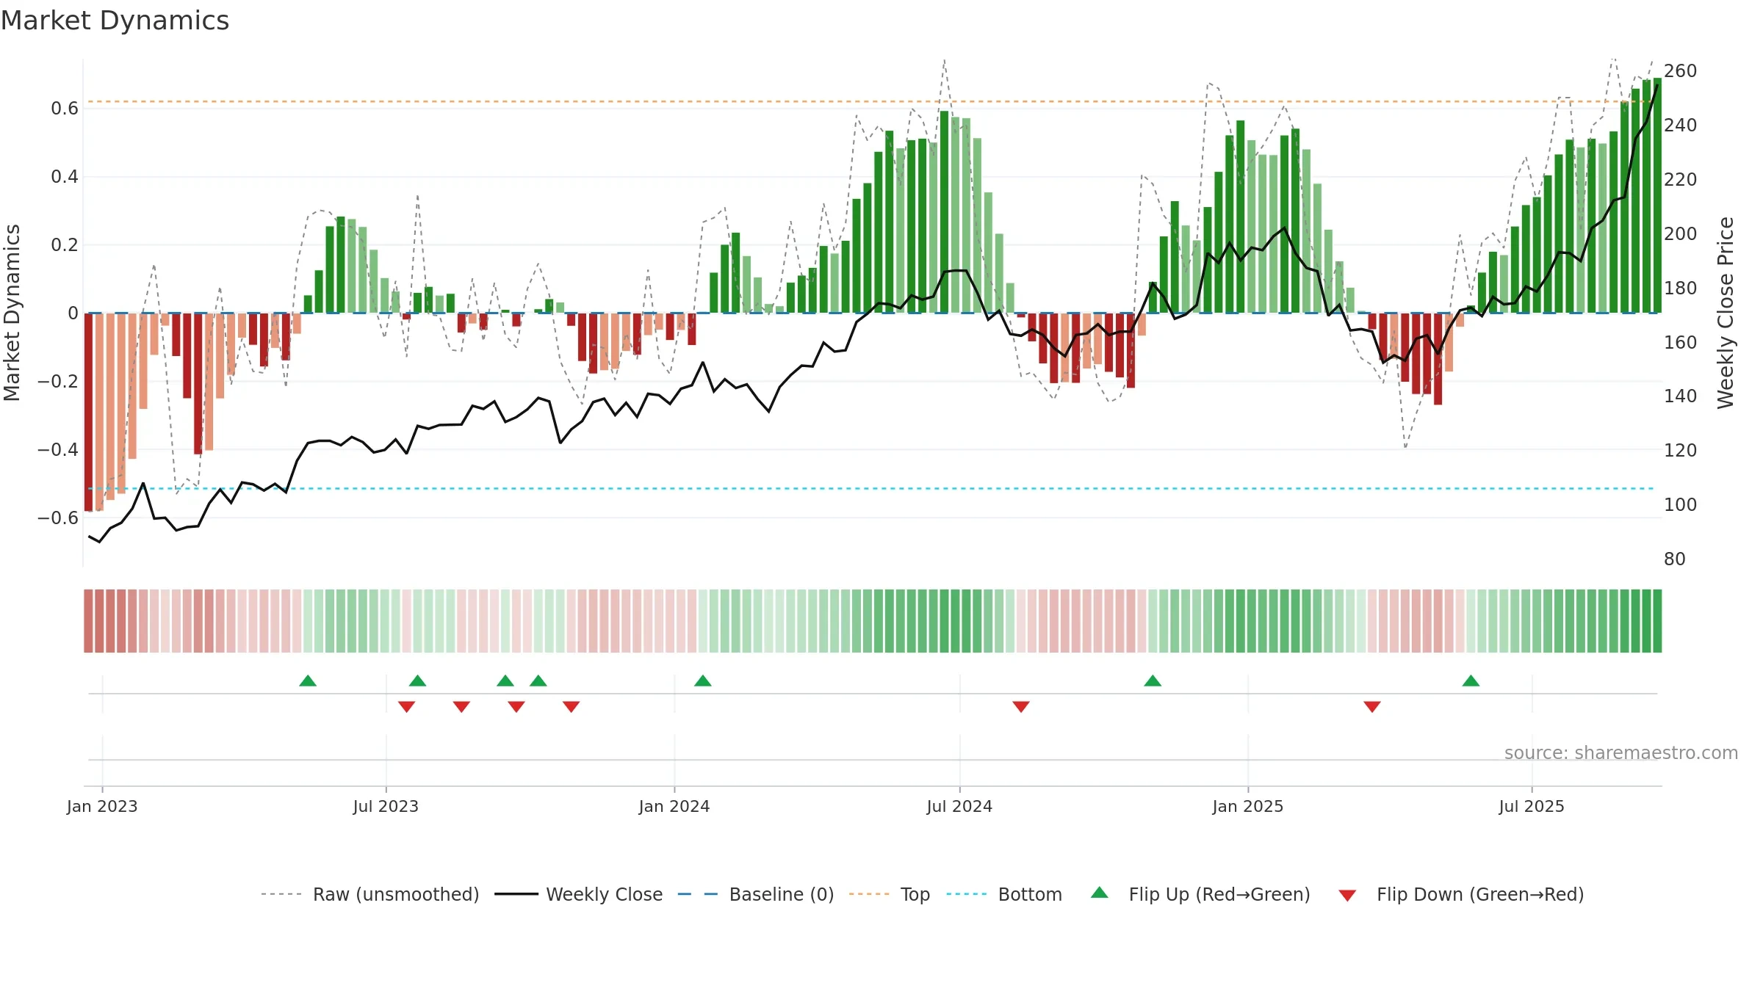
Task: Click the 200 price axis label
Action: pos(1681,234)
